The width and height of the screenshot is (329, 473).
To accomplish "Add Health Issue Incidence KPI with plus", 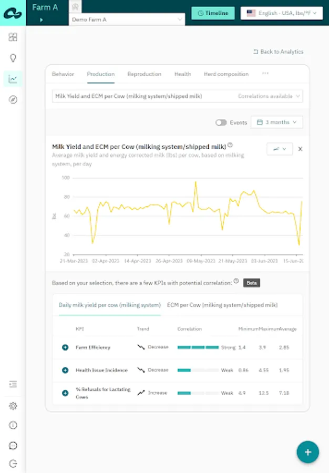I will click(65, 370).
